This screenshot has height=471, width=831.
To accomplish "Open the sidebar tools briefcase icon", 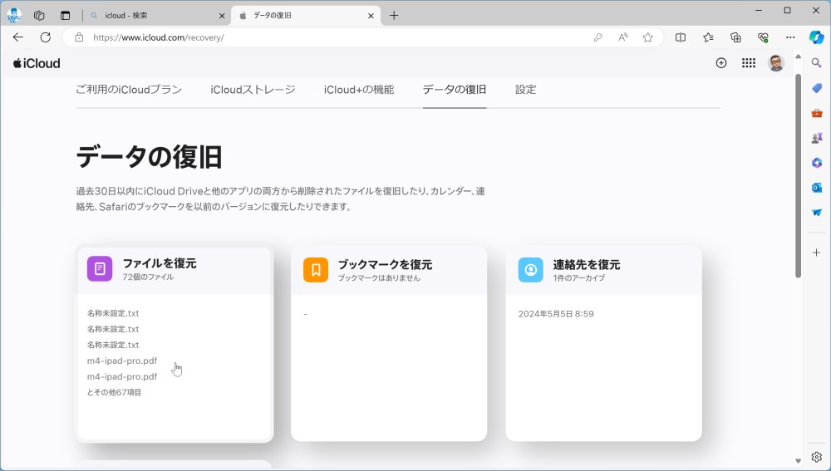I will [817, 113].
